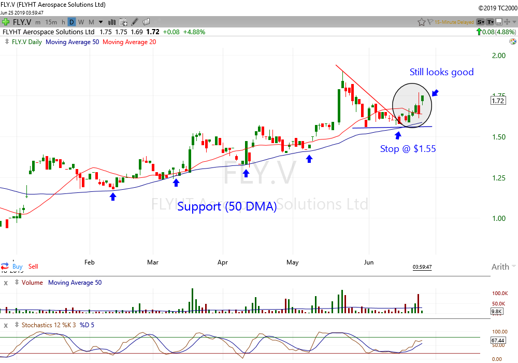Edit the %D 5 stochastics label
This screenshot has width=518, height=363.
tap(87, 325)
